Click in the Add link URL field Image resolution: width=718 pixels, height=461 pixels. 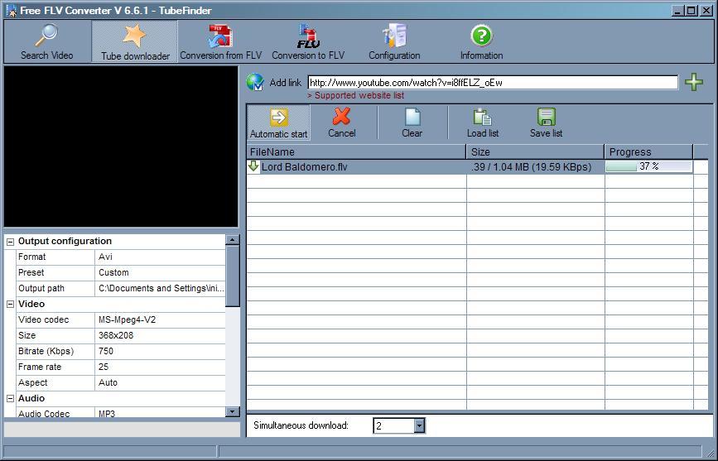[493, 83]
